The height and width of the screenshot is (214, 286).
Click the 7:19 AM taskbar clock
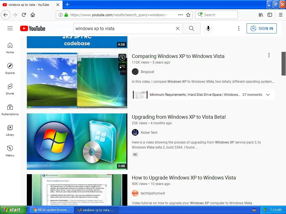click(x=276, y=210)
